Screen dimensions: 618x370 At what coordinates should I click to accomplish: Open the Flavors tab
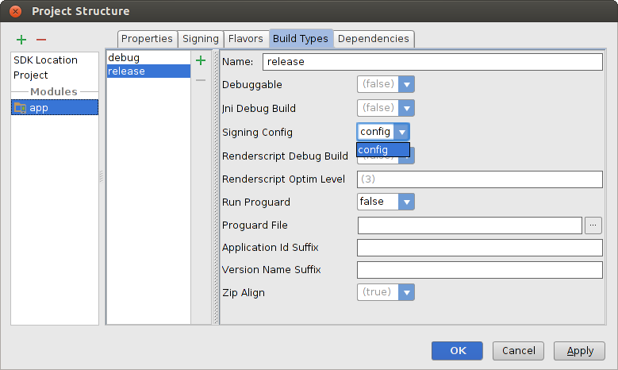pos(245,39)
